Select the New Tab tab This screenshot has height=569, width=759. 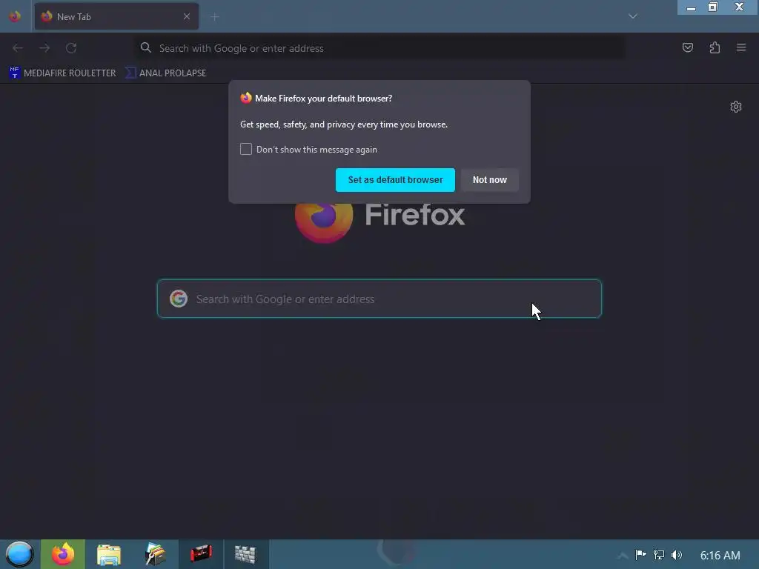(x=116, y=16)
